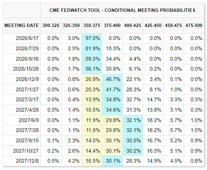Click the 32.7% cell in 2027/3/17 row
207x170 pixels.
pyautogui.click(x=133, y=100)
